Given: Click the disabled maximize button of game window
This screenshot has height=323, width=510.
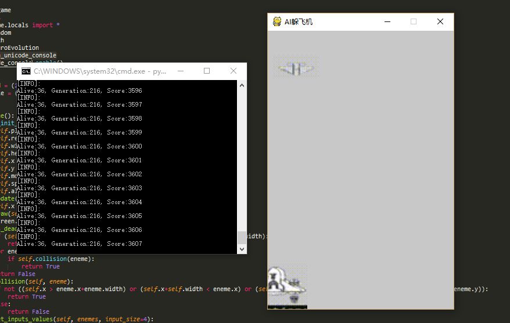Looking at the screenshot, I should tap(414, 21).
